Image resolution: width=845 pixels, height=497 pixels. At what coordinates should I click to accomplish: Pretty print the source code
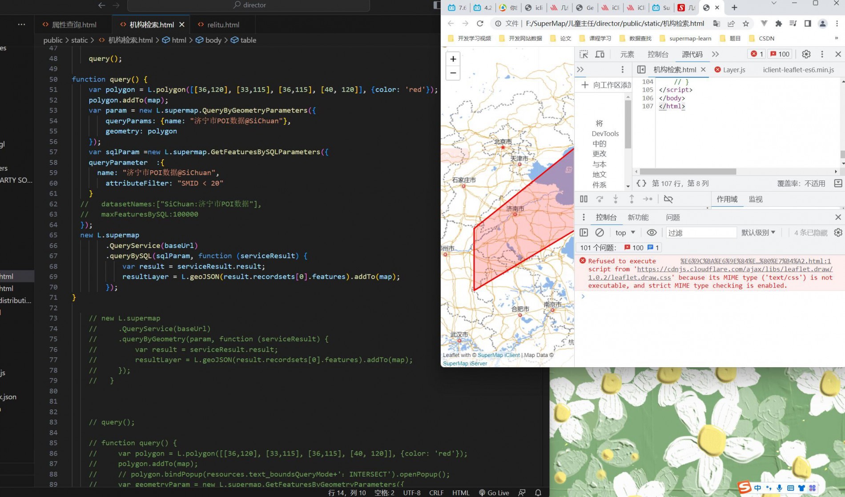(x=641, y=183)
